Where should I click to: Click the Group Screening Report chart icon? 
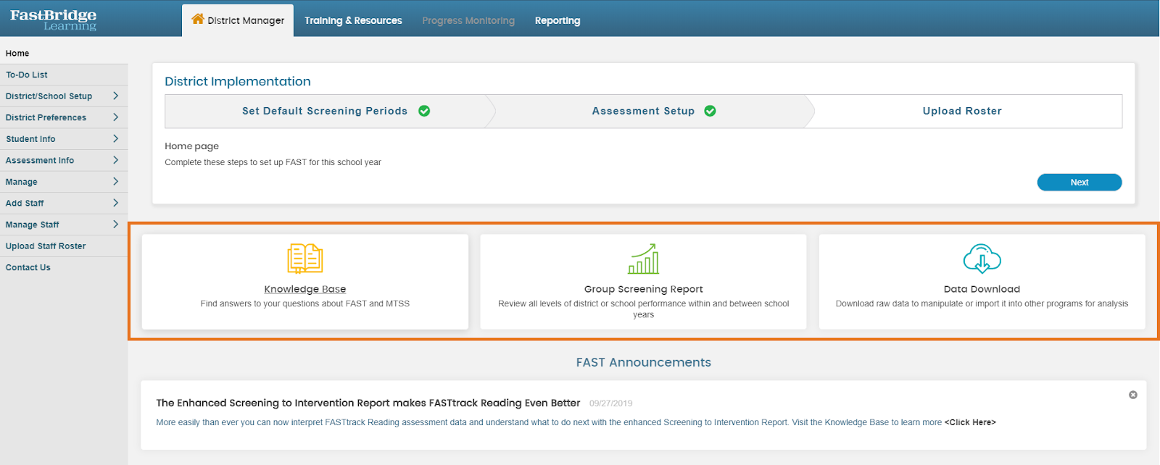643,259
